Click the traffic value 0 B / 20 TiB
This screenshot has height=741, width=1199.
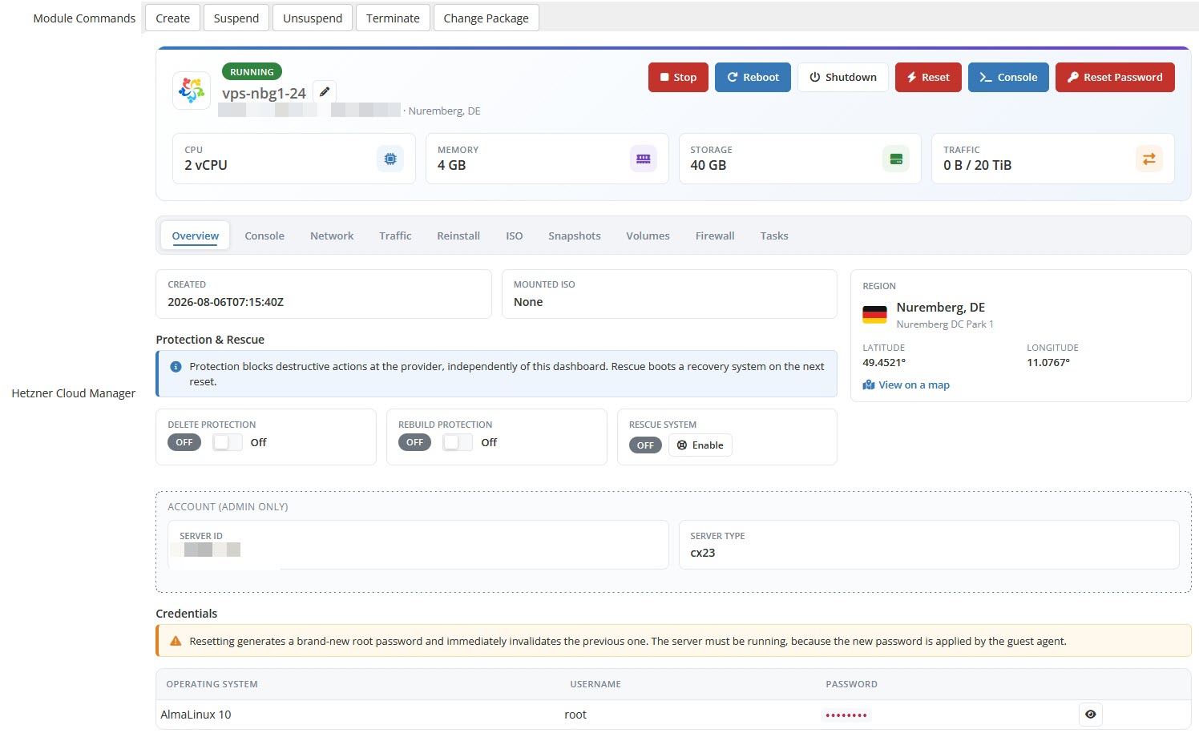tap(978, 165)
